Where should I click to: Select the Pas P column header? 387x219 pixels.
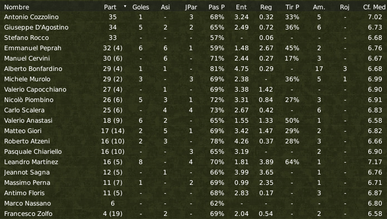coord(216,7)
